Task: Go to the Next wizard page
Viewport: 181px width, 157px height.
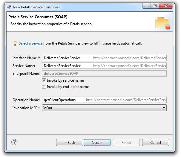Action: point(97,143)
